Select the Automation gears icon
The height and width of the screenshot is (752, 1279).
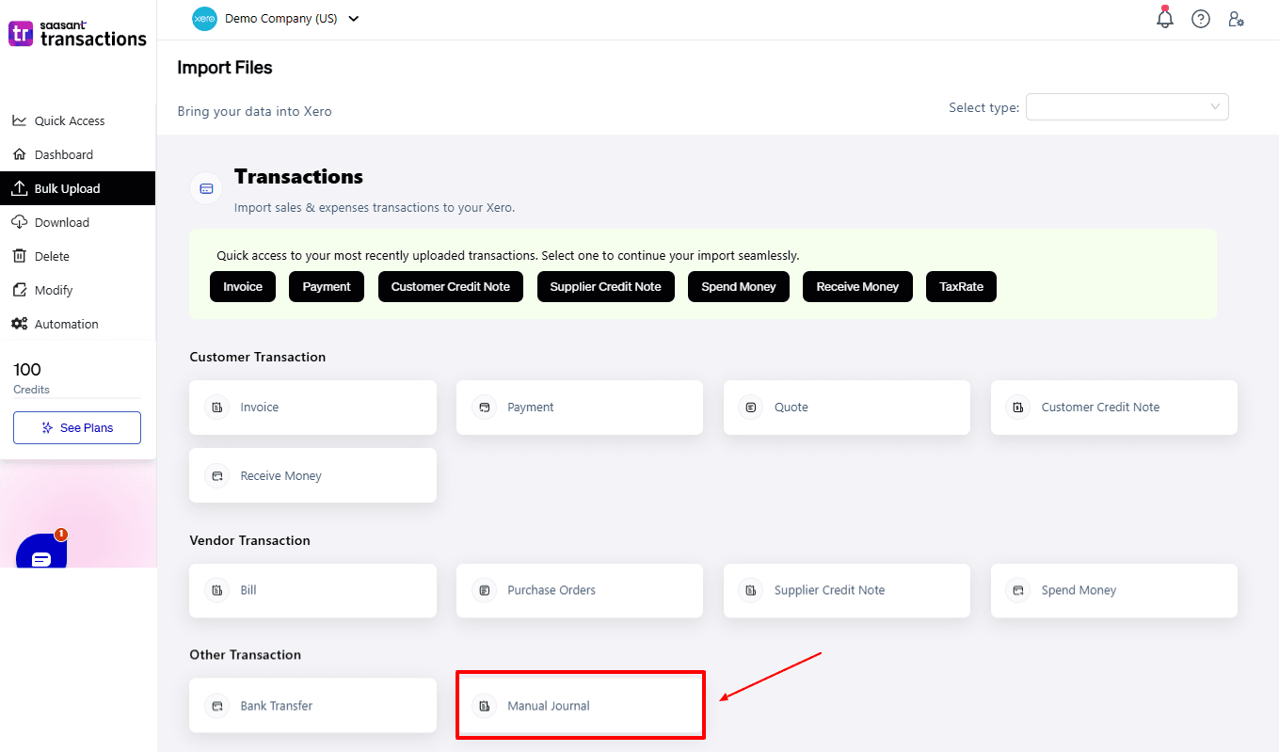(20, 323)
